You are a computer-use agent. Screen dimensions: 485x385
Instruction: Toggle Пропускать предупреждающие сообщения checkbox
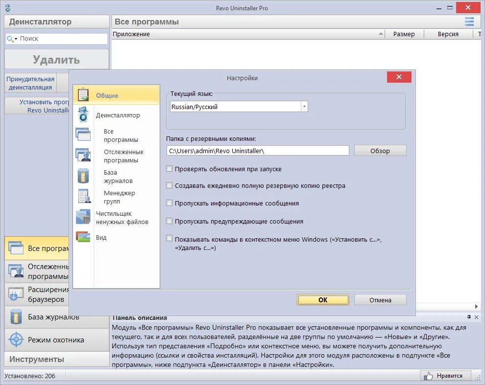point(169,221)
